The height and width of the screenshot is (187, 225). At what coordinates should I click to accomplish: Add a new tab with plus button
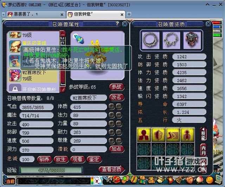[x=129, y=14]
